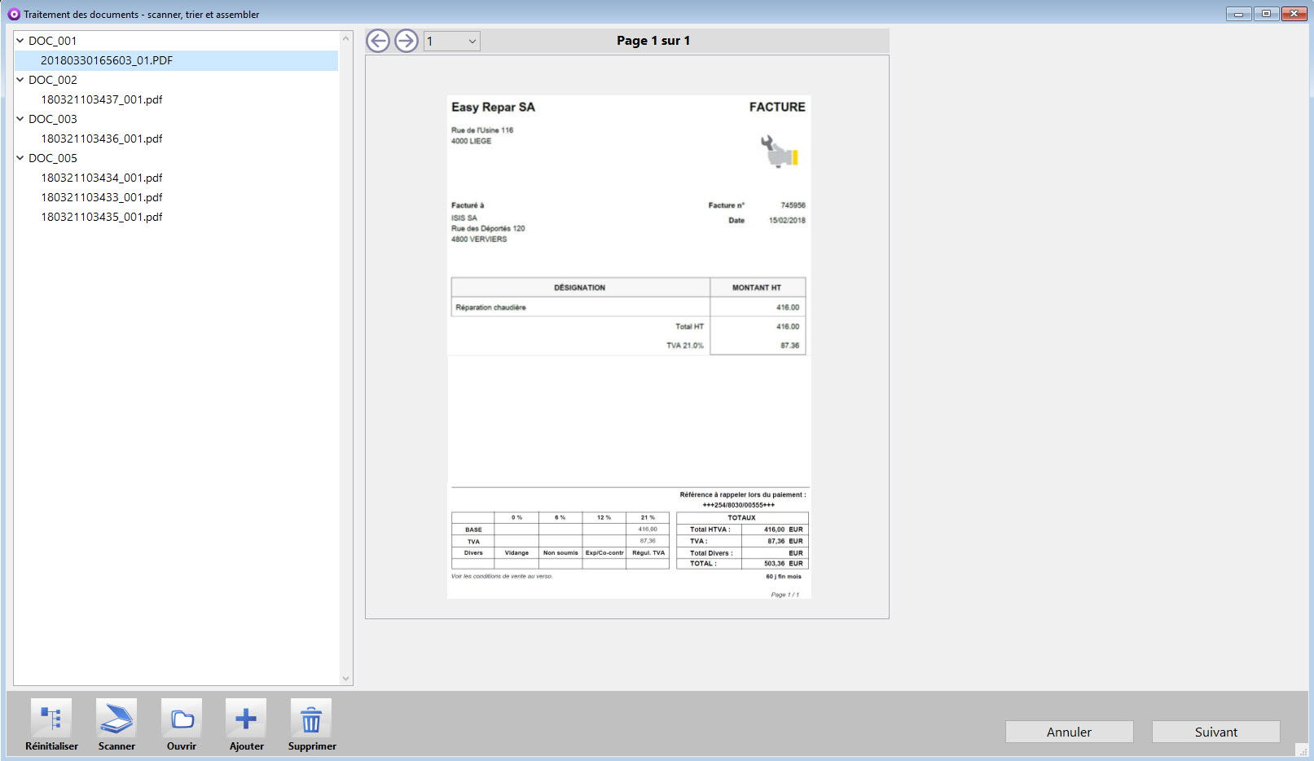Collapse the DOC_005 tree node
This screenshot has height=761, width=1314.
click(20, 157)
